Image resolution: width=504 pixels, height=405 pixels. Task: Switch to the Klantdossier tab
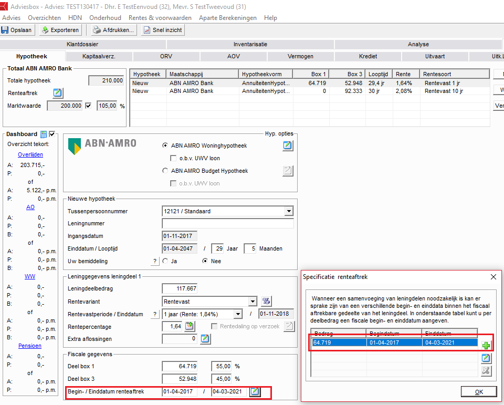pyautogui.click(x=82, y=45)
